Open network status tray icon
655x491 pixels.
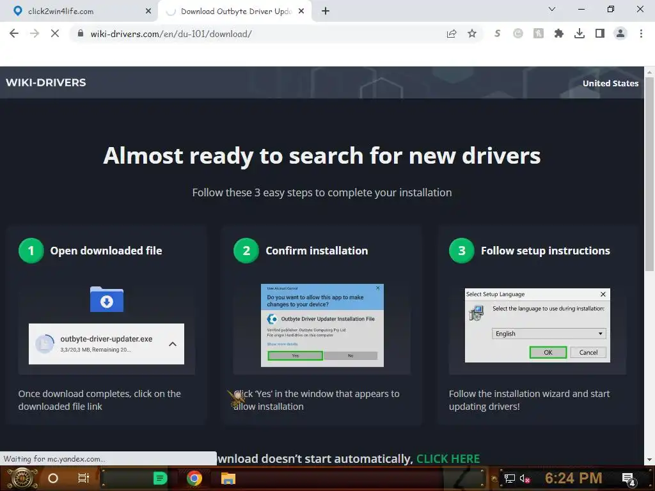pyautogui.click(x=509, y=478)
